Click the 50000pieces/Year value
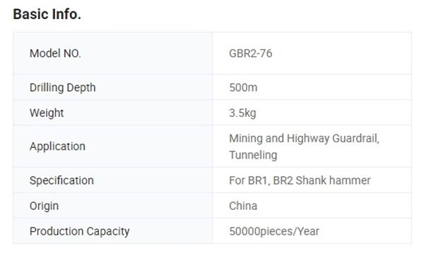The width and height of the screenshot is (424, 255). click(274, 231)
